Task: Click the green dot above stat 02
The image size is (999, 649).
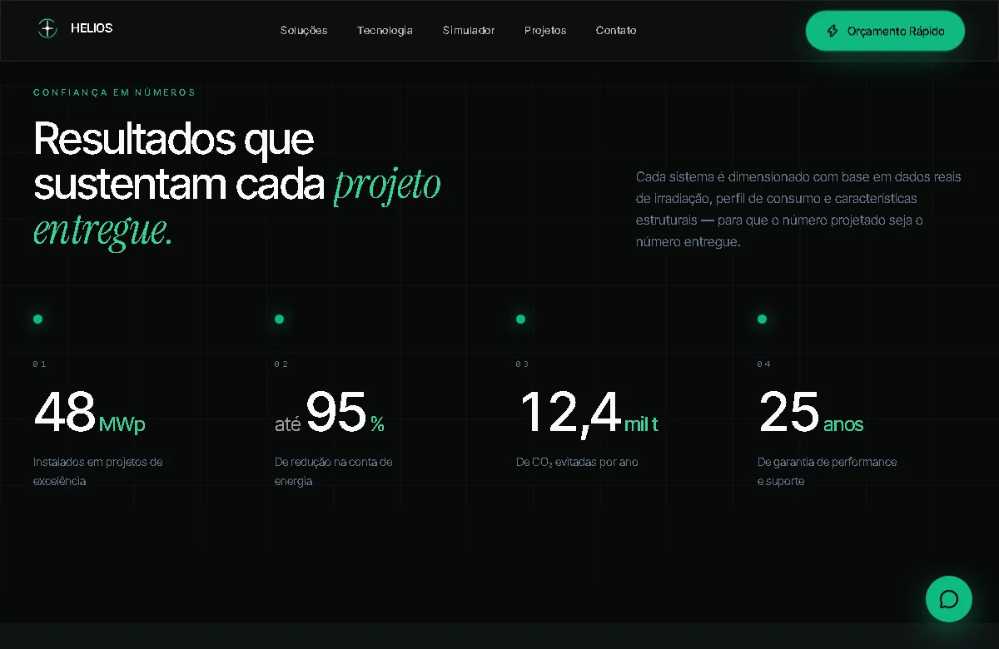Action: [279, 319]
